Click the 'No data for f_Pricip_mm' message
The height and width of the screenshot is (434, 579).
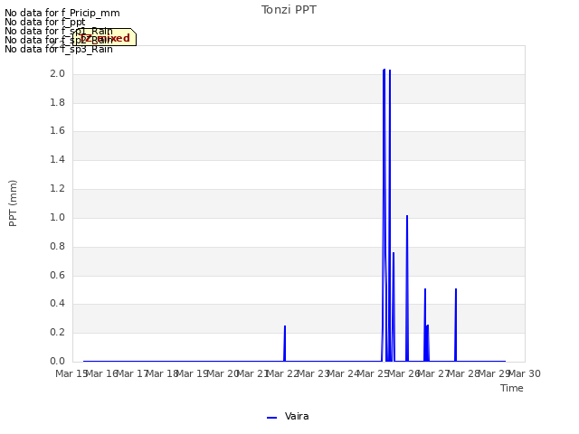(62, 13)
